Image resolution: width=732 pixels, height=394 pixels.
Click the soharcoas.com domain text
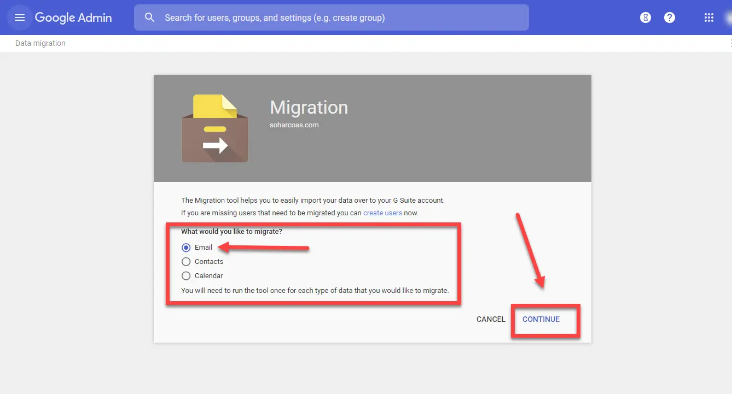[294, 125]
